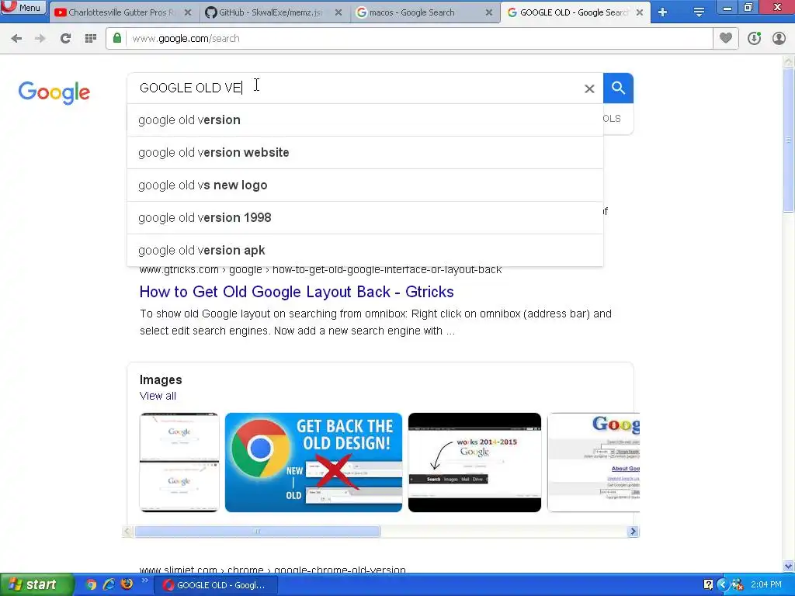Choose suggestion 'google old vs new logo'

click(x=365, y=185)
